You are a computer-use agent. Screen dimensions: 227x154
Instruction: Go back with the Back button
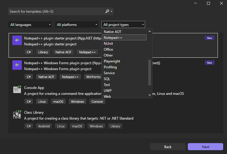[x=168, y=147]
